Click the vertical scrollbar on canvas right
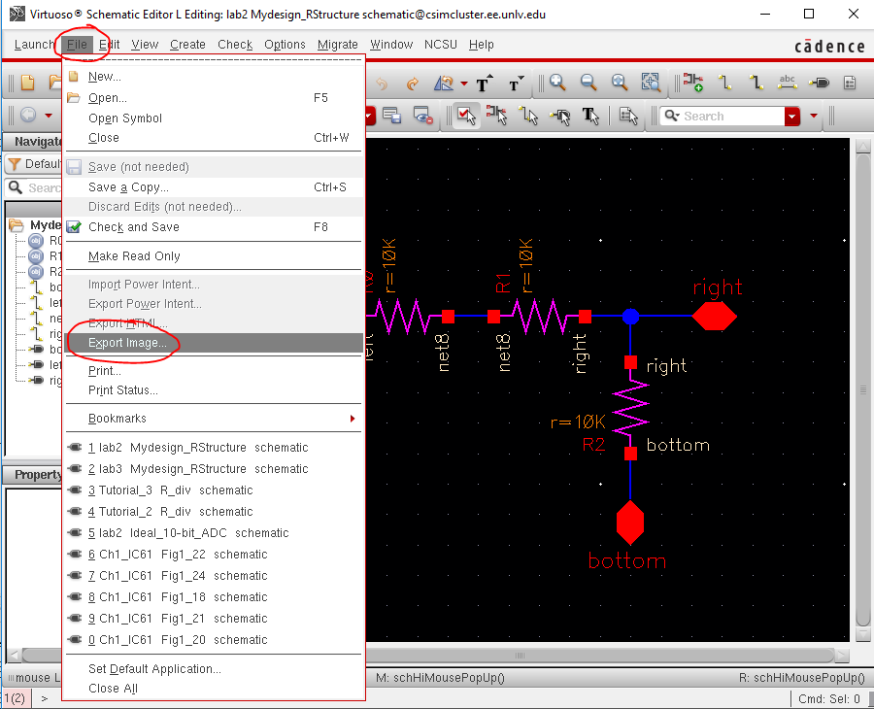The image size is (874, 709). [862, 388]
